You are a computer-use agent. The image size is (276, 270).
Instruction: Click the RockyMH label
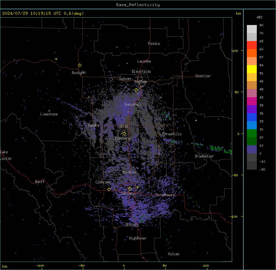pyautogui.click(x=78, y=73)
